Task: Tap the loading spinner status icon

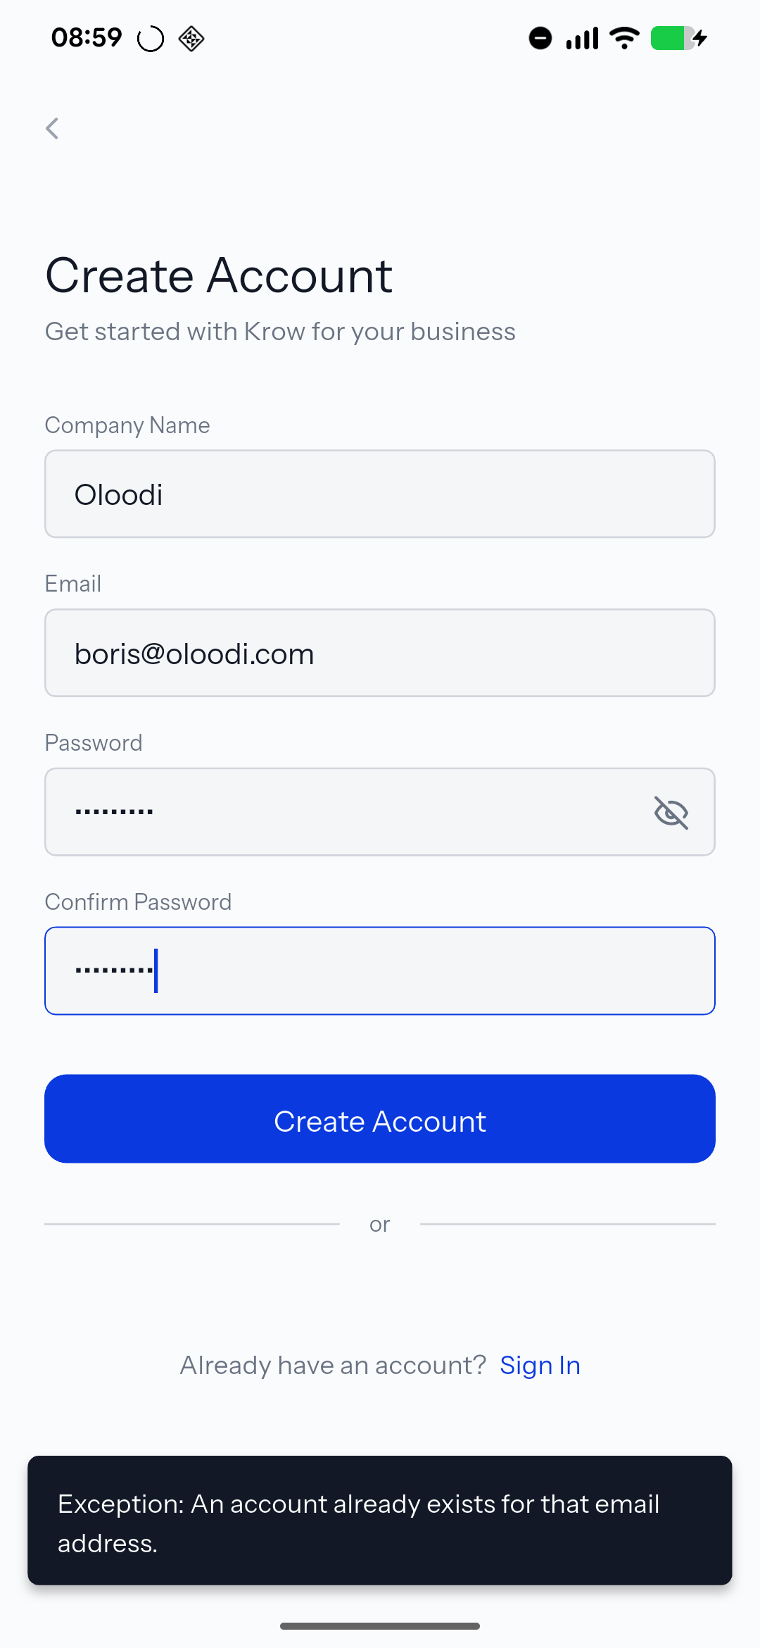Action: click(151, 39)
